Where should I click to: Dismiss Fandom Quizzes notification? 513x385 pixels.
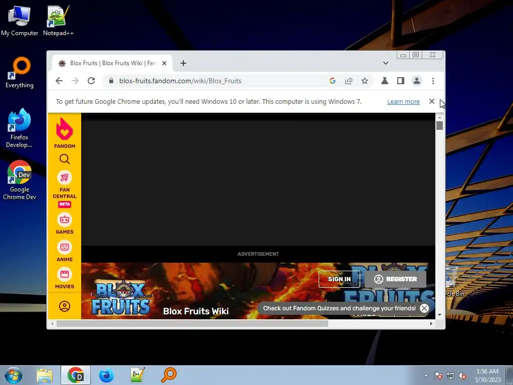424,308
